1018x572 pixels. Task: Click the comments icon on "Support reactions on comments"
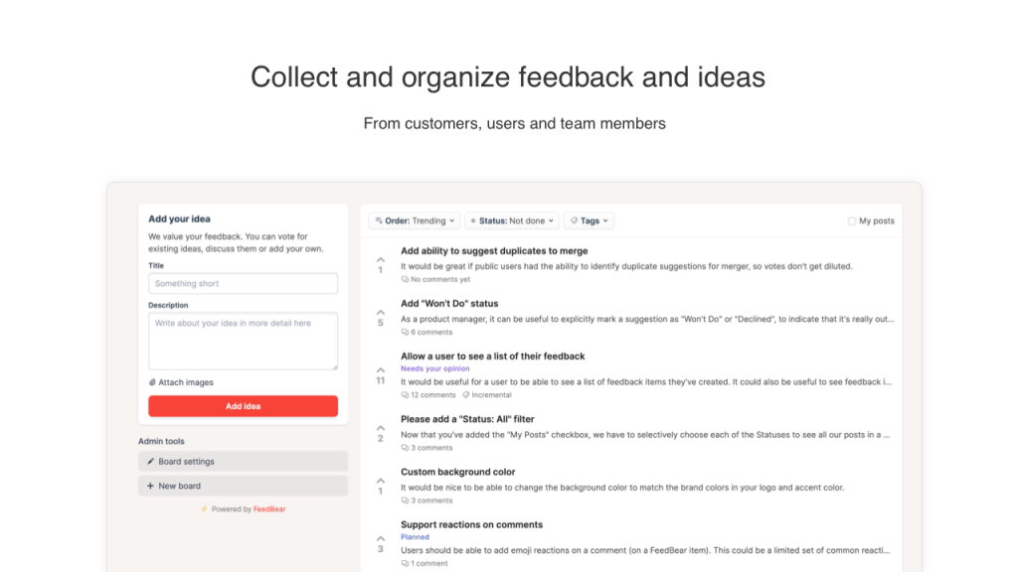407,563
